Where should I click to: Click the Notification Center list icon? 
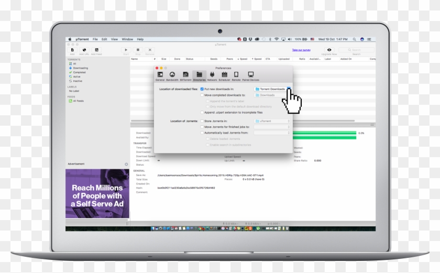[369, 39]
